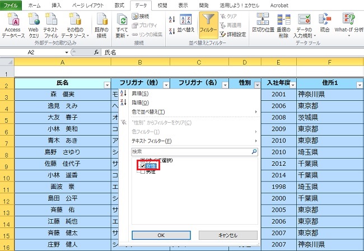This screenshot has width=364, height=251.
Task: Click 再適用 reapply filter
Action: click(x=231, y=25)
